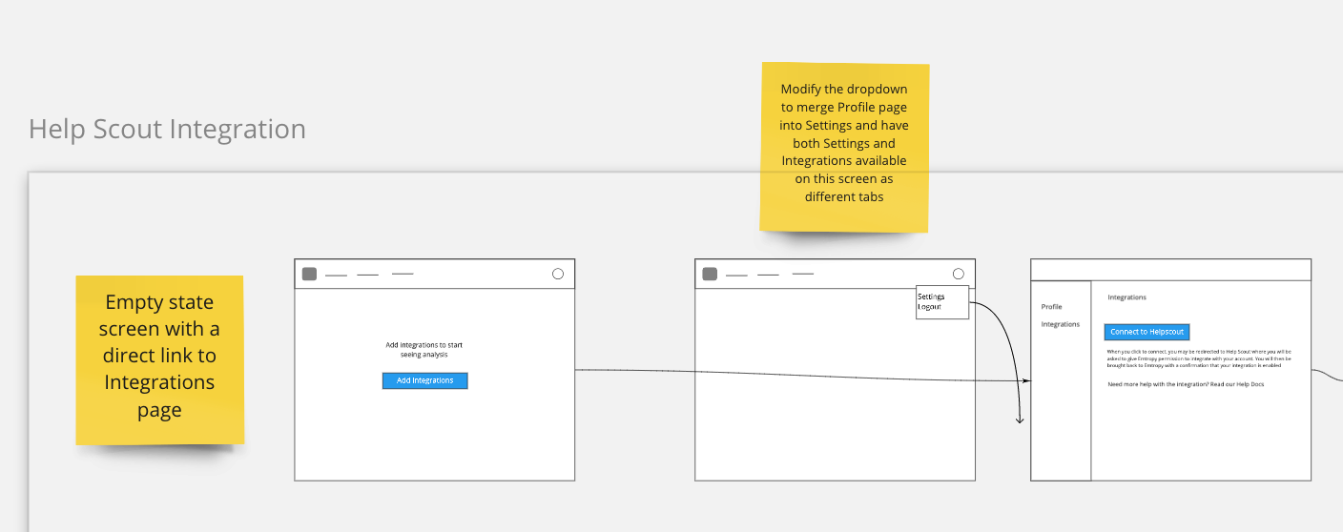1343x532 pixels.
Task: Click profile circle in Add Integrations wireframe
Action: point(558,274)
